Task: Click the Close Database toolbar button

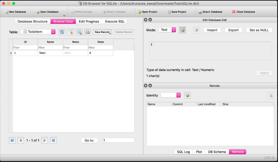Action: pos(244,12)
